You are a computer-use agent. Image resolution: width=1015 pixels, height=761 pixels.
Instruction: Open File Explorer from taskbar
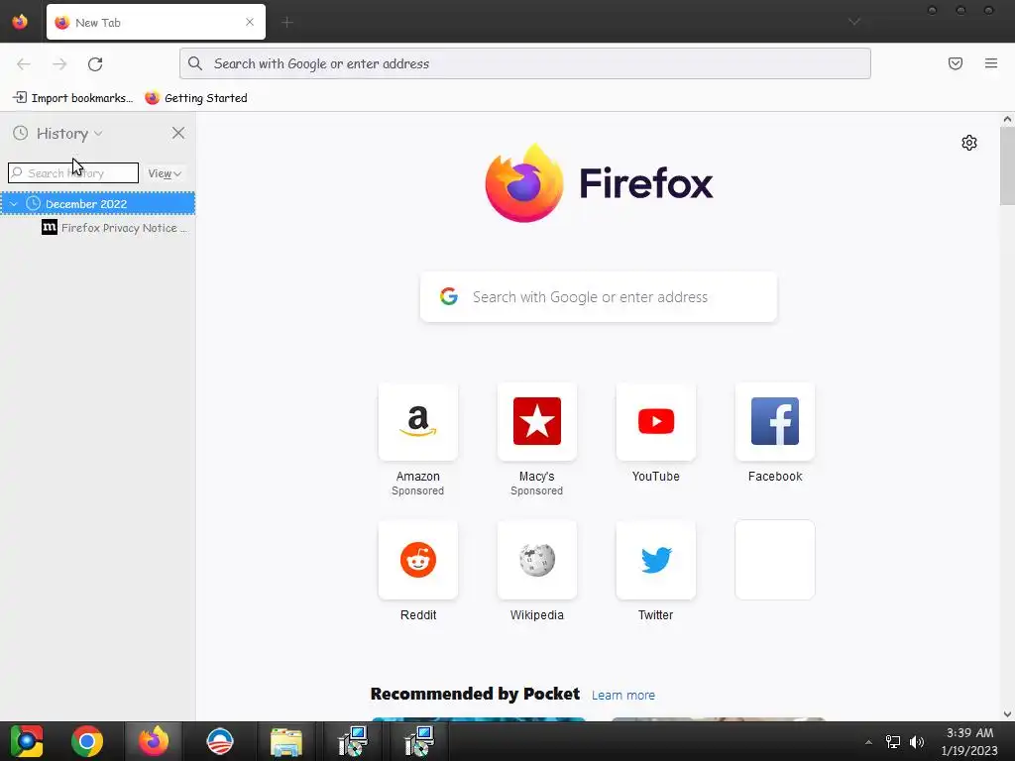[285, 741]
